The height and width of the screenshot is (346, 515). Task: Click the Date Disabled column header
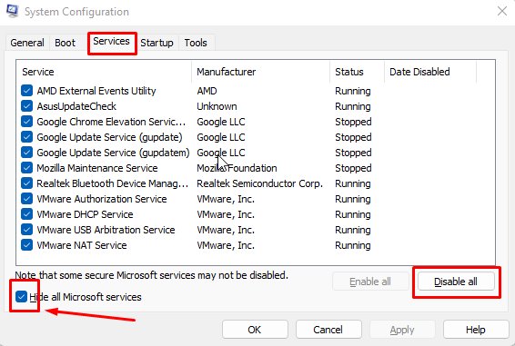pyautogui.click(x=430, y=72)
